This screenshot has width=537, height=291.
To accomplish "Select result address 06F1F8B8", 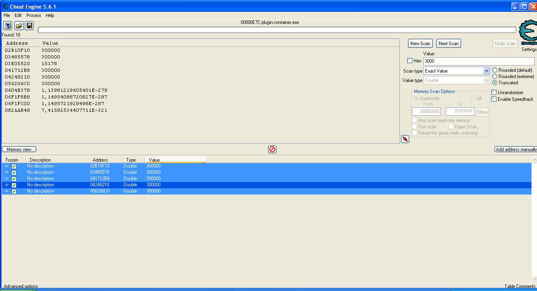I will coord(17,97).
